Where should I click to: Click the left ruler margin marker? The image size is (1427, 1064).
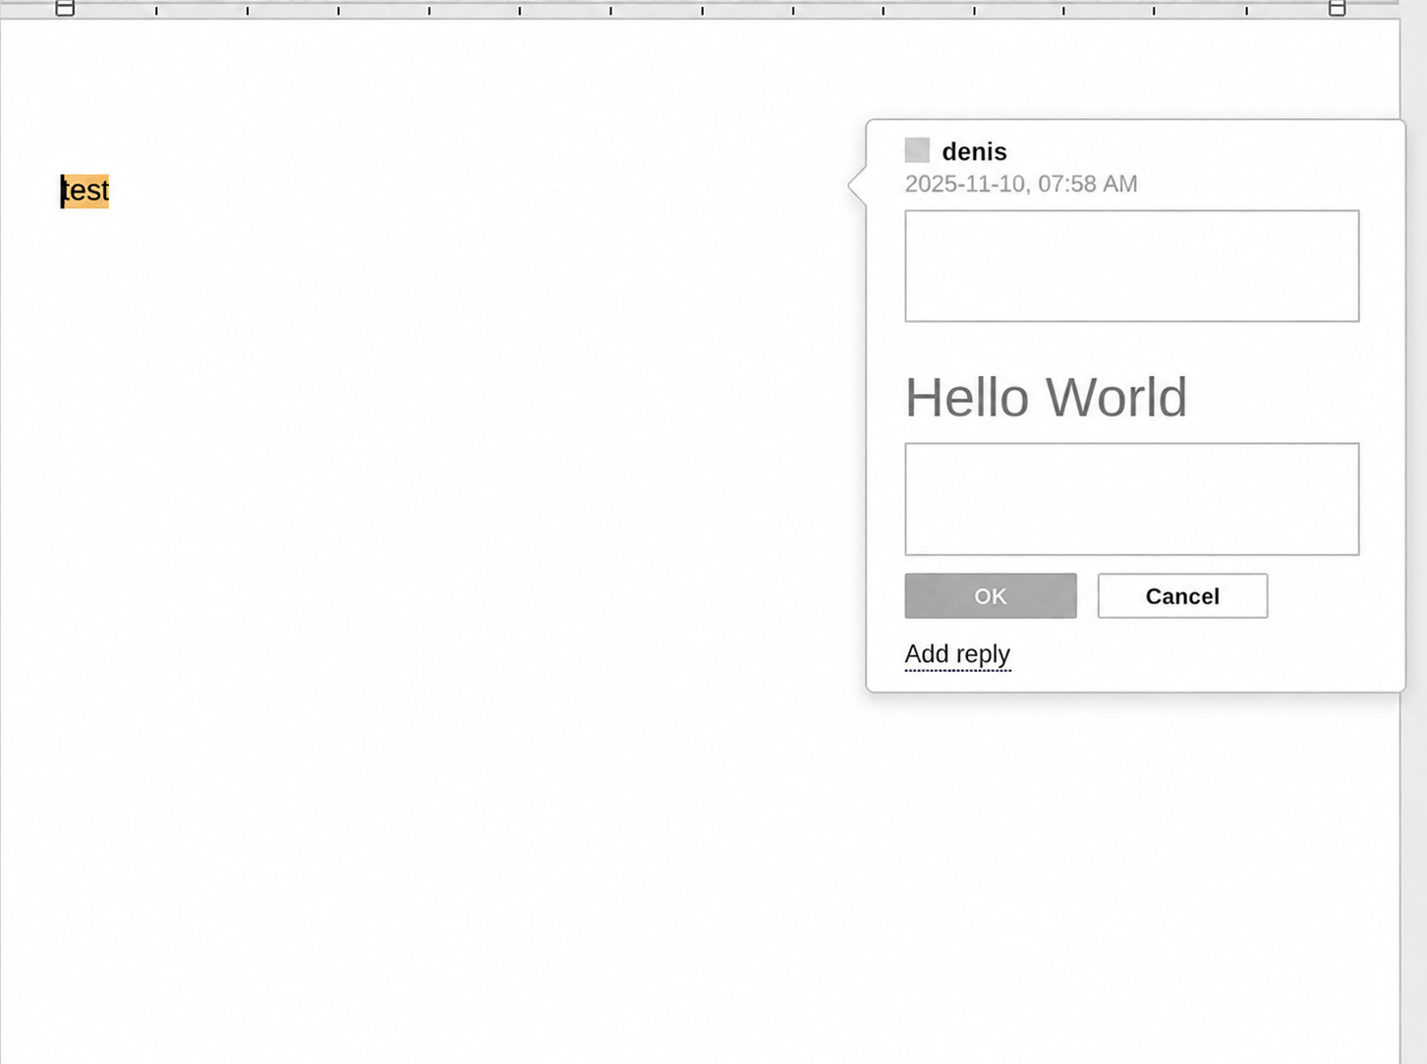(65, 8)
